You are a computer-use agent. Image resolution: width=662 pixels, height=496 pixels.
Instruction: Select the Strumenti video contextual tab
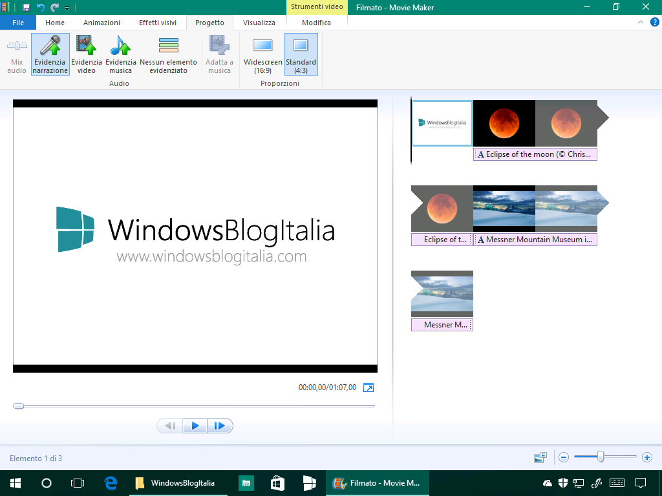317,6
